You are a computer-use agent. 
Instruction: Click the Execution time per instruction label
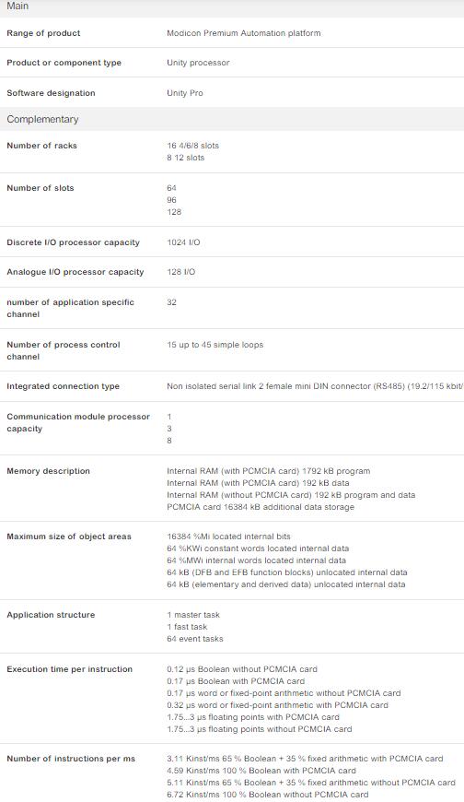click(69, 669)
